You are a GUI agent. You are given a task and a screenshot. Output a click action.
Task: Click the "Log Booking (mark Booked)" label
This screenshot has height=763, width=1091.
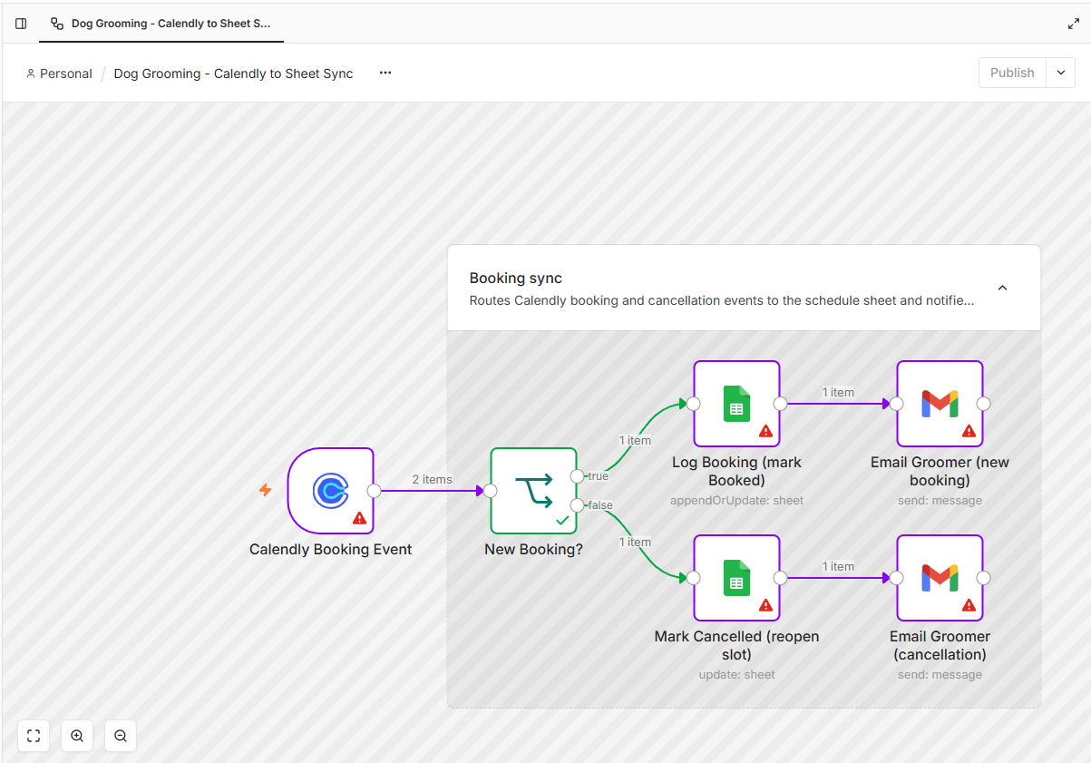(x=736, y=471)
